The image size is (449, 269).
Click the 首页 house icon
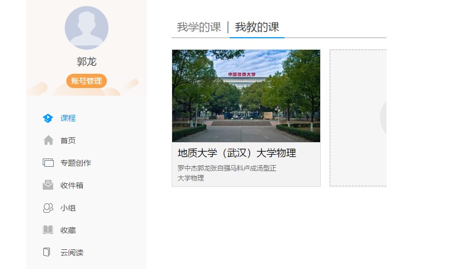(48, 140)
